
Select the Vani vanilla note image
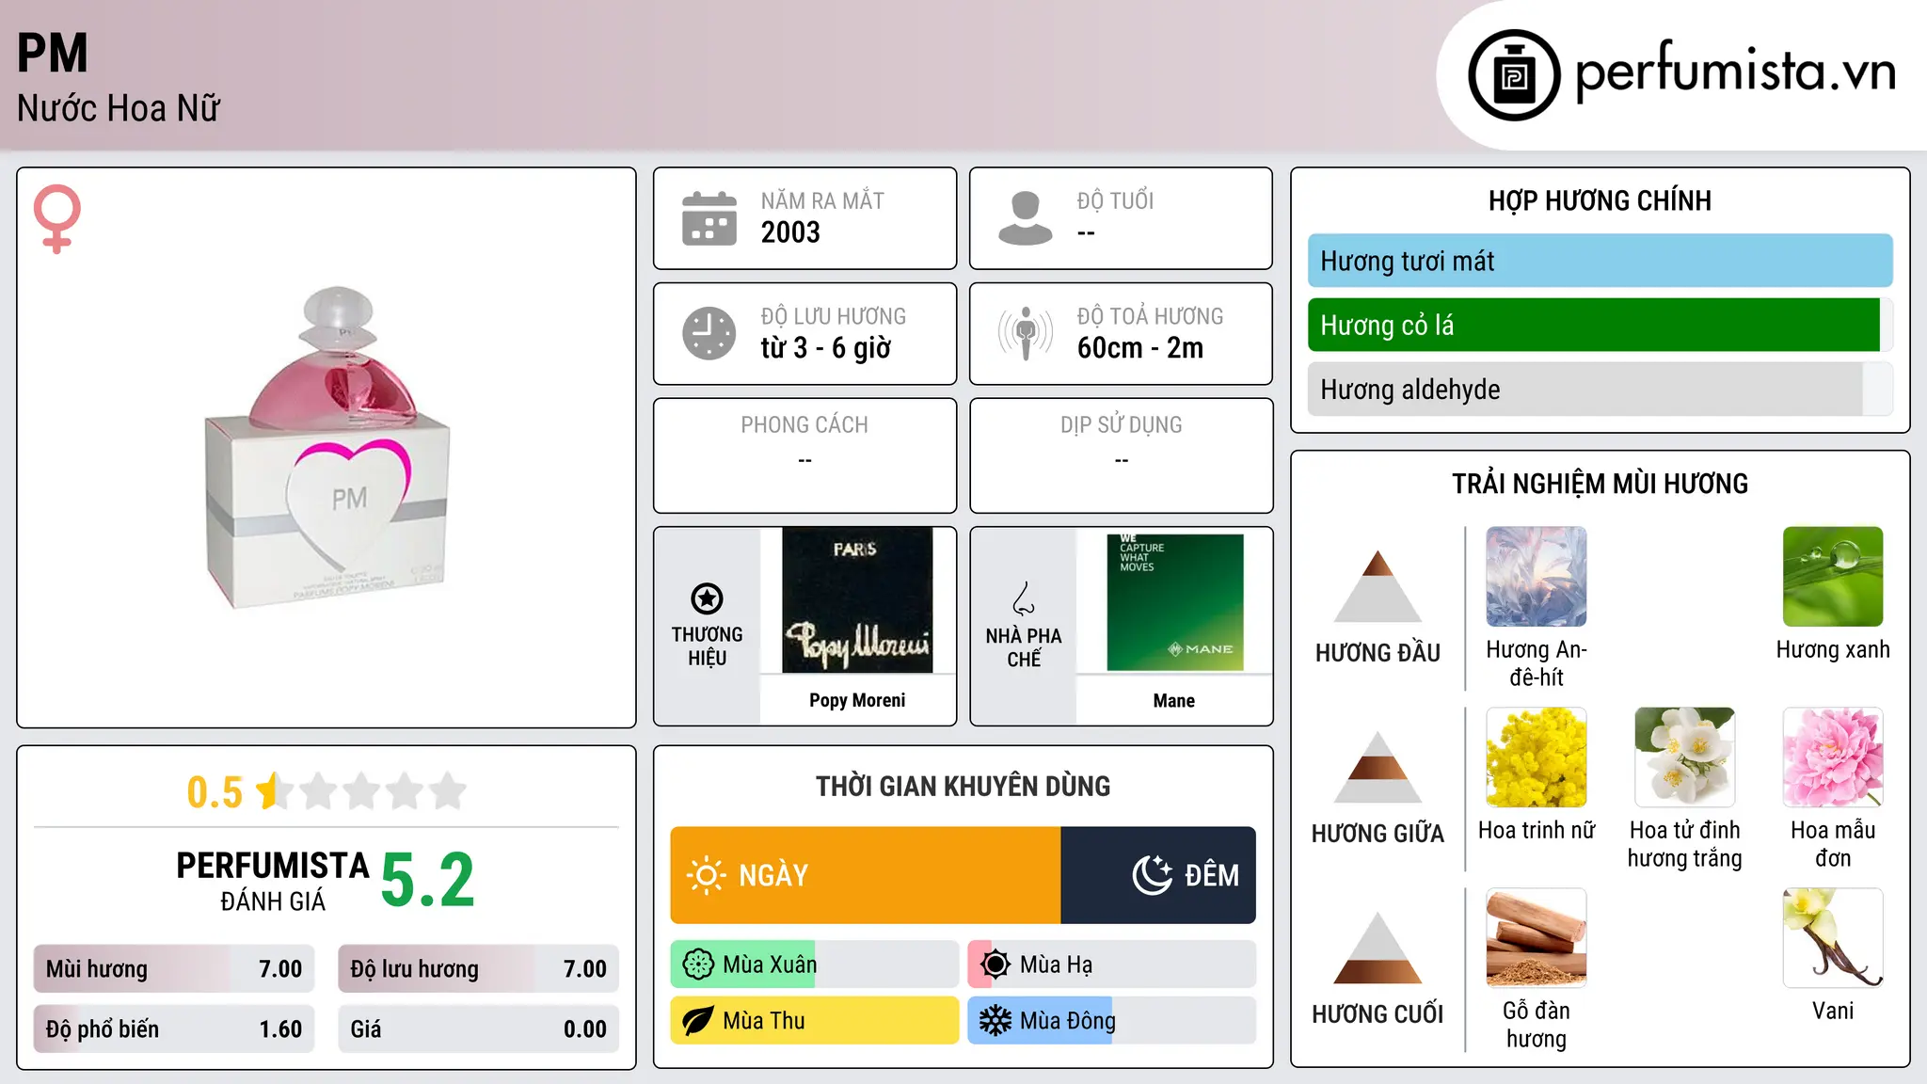click(1833, 937)
